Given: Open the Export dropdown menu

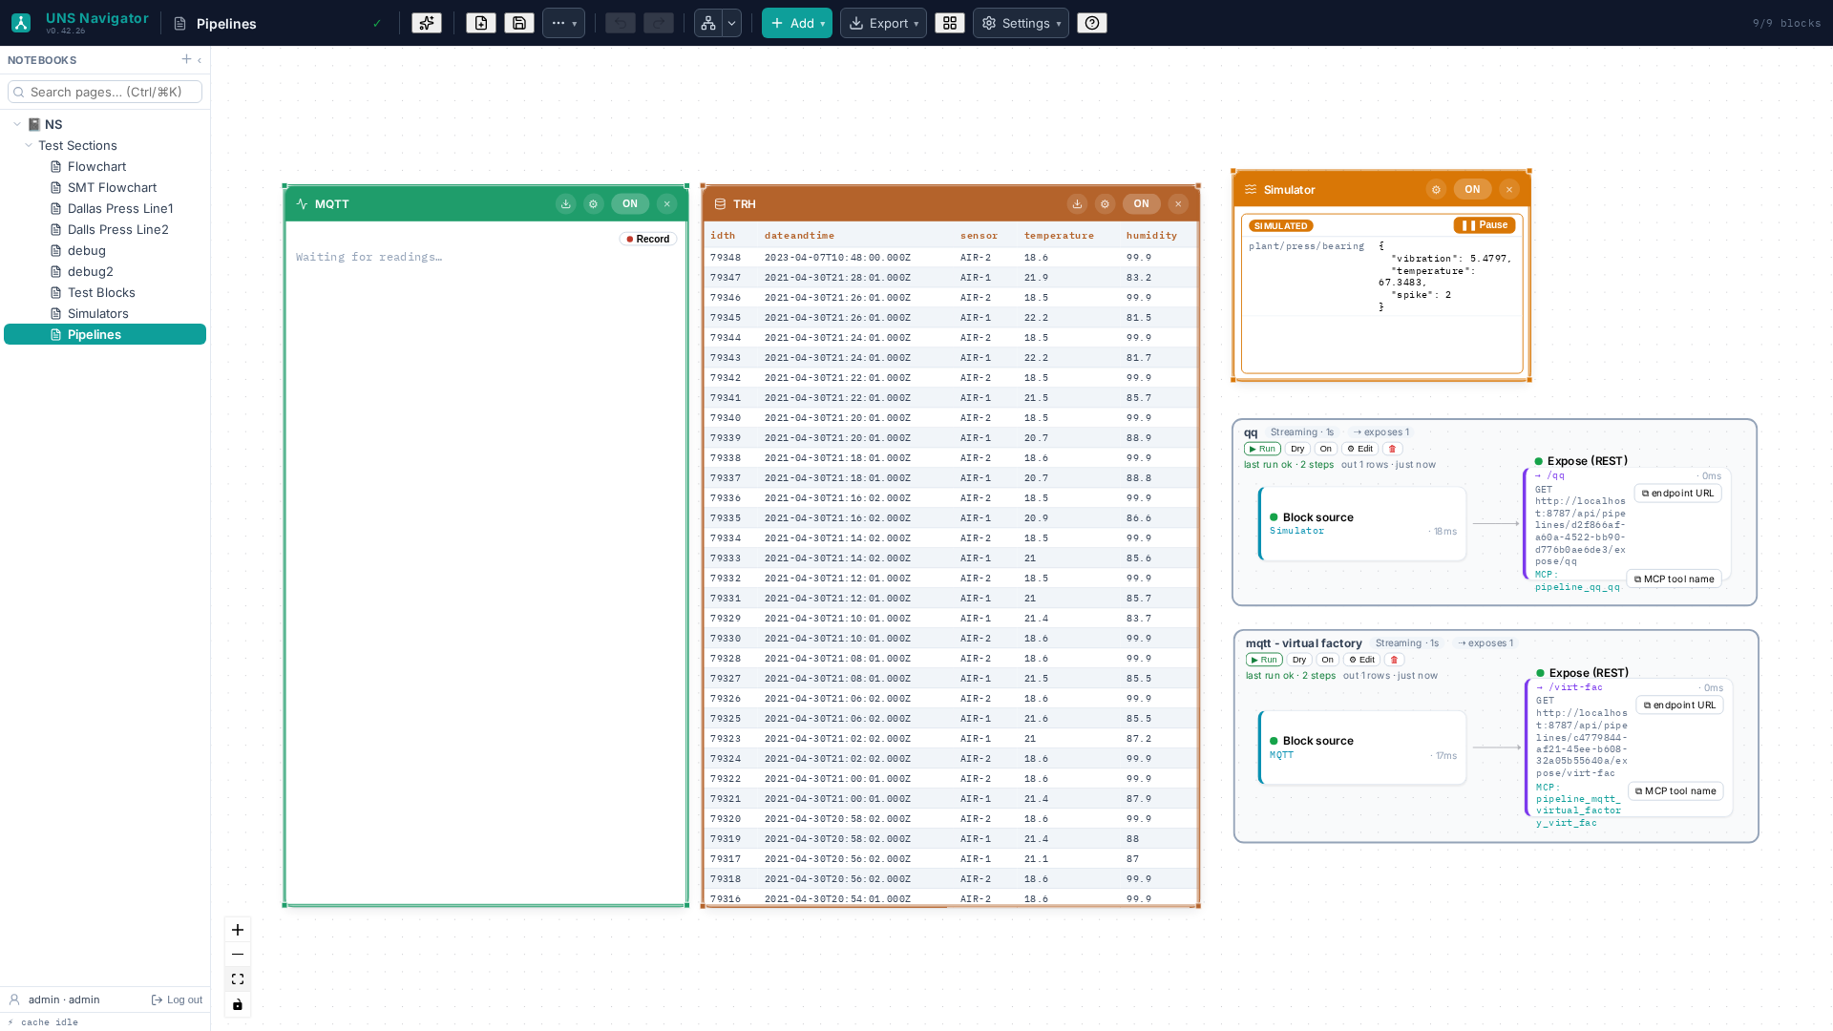Looking at the screenshot, I should pos(883,23).
